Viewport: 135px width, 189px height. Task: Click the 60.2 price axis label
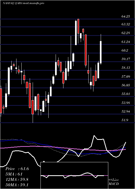coord(125,50)
